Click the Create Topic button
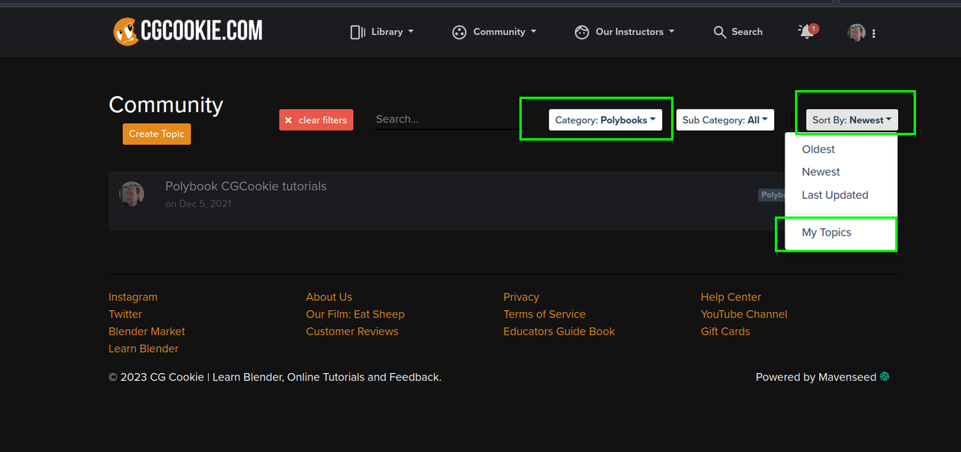 click(157, 134)
